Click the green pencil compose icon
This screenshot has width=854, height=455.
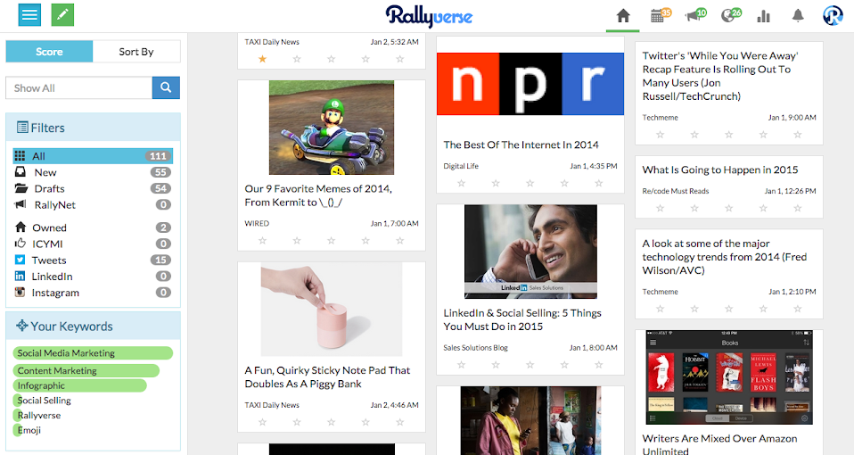(x=62, y=14)
